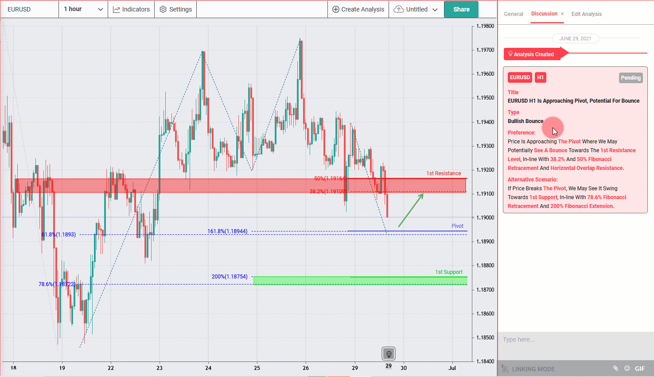Click the 1.19000 price axis label

(485, 217)
